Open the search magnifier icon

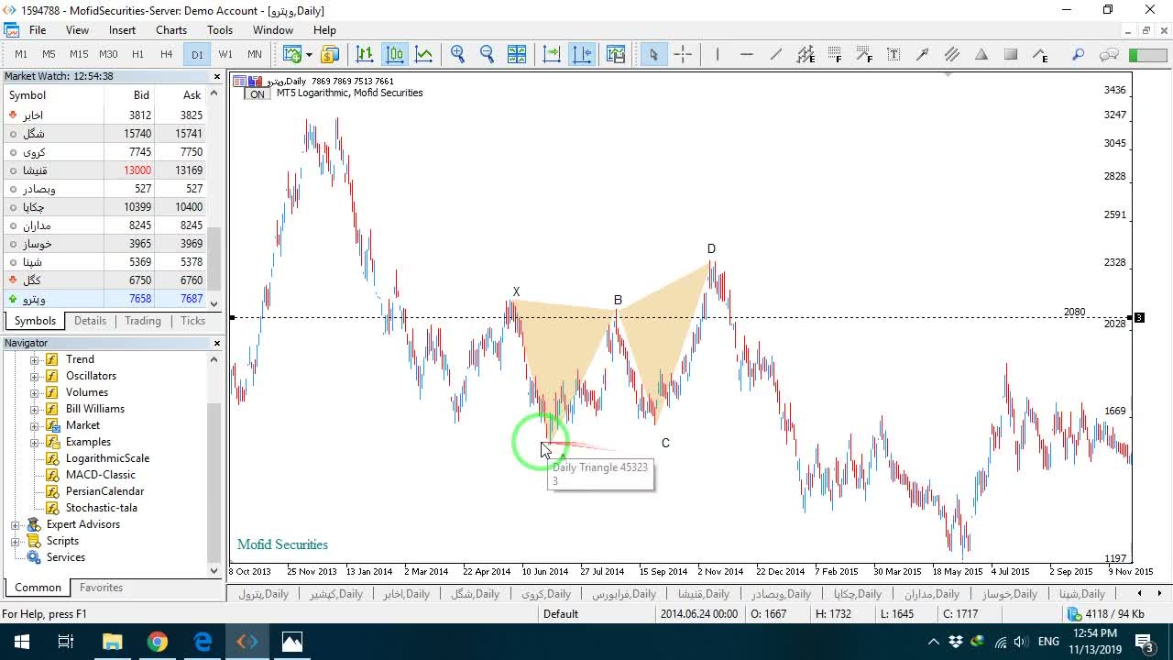(1079, 54)
